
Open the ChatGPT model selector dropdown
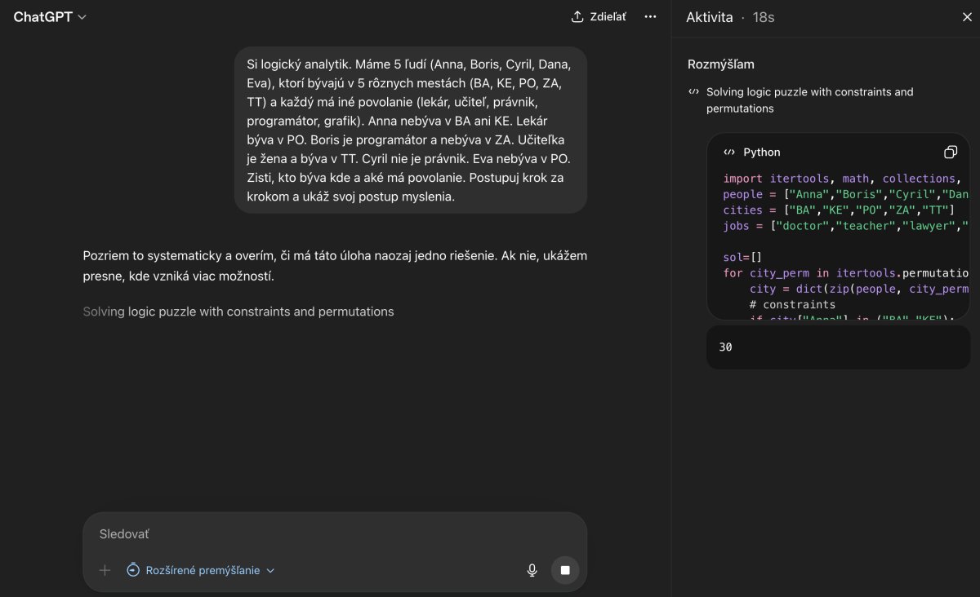pos(50,17)
